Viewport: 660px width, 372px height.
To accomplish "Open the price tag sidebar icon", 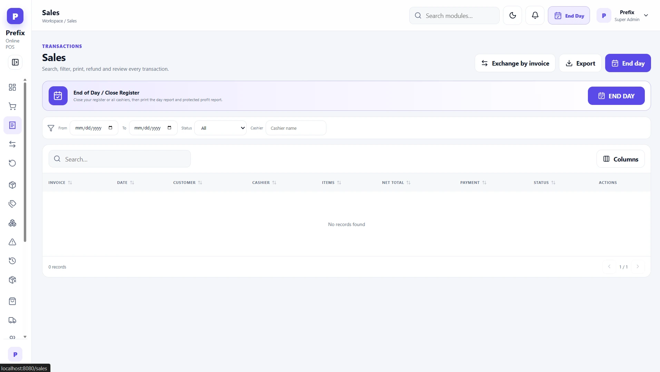I will (x=12, y=204).
